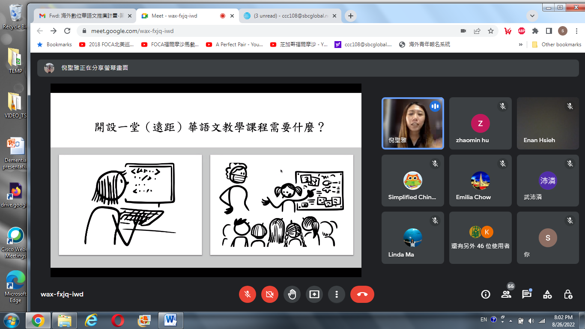This screenshot has height=329, width=585.
Task: Open the Meet activities panel
Action: pyautogui.click(x=547, y=294)
